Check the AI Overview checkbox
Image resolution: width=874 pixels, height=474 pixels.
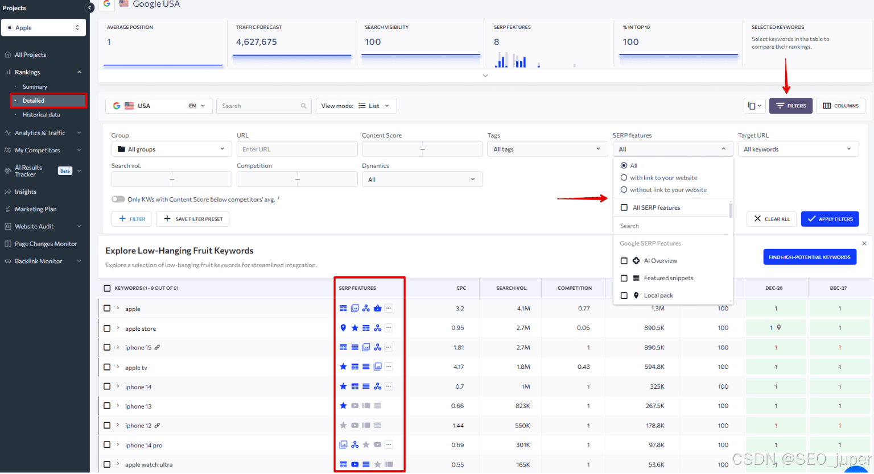pos(624,261)
